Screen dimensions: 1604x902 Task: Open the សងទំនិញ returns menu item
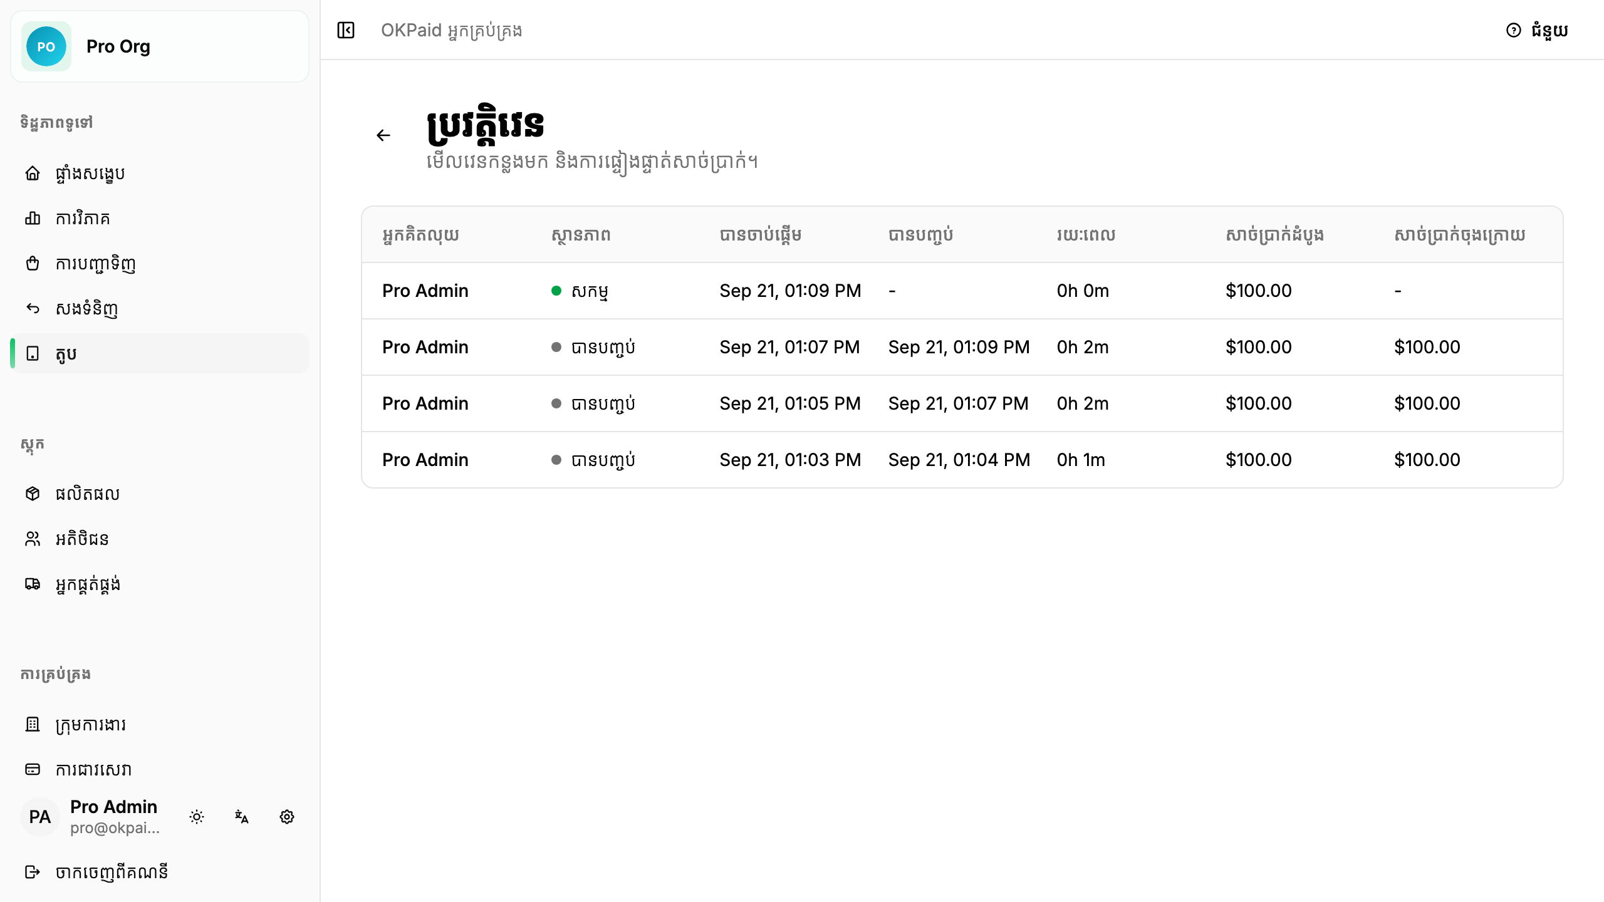pyautogui.click(x=160, y=308)
